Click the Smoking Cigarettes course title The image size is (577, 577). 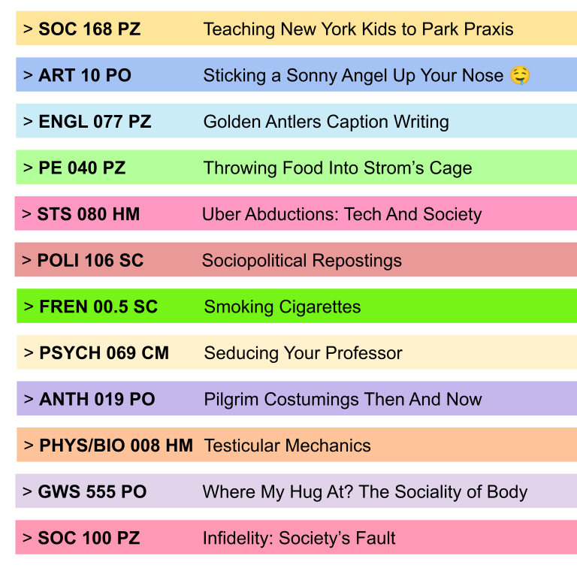[282, 307]
